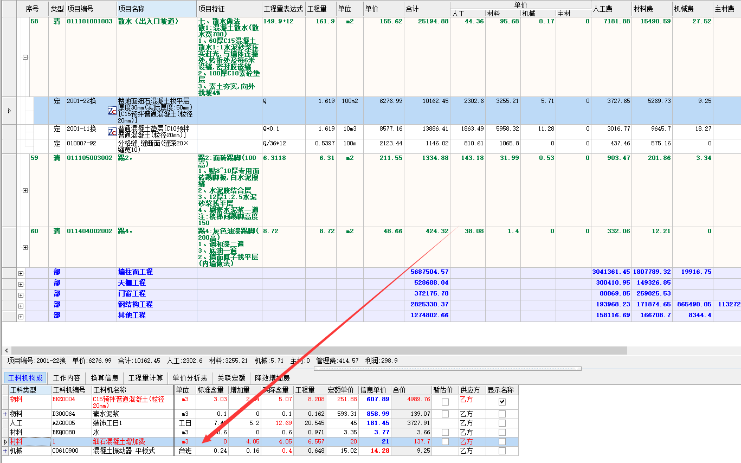The width and height of the screenshot is (741, 463).
Task: Click machine code C0610900
Action: pyautogui.click(x=65, y=451)
